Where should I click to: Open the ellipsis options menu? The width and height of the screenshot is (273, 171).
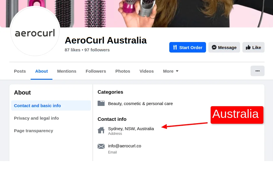(x=257, y=71)
